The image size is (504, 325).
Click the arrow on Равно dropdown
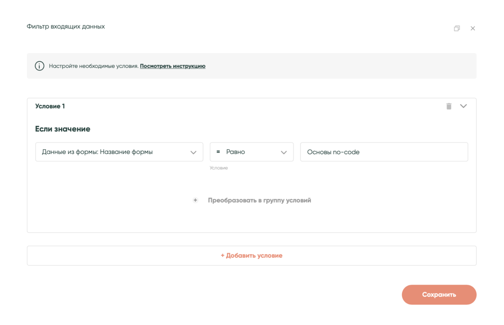pos(283,152)
